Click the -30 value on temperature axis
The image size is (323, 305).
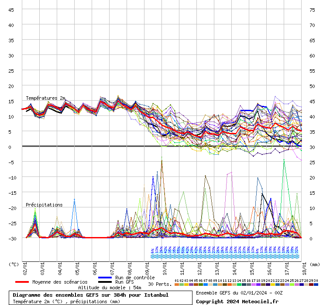[12, 239]
